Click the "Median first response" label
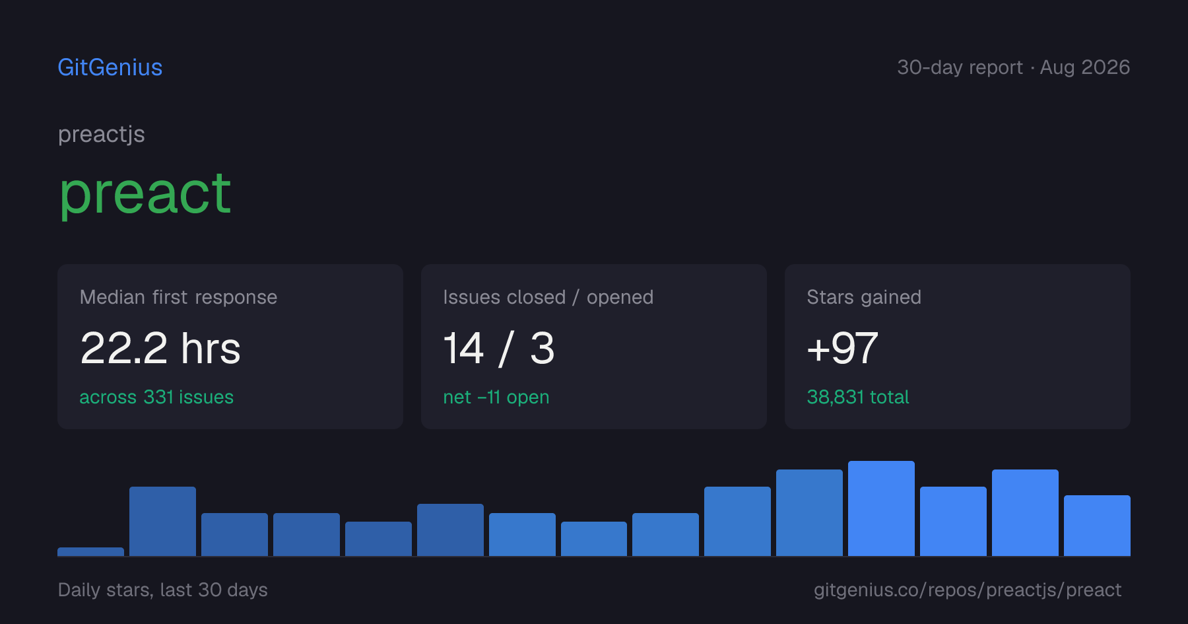Viewport: 1188px width, 624px height. coord(178,297)
